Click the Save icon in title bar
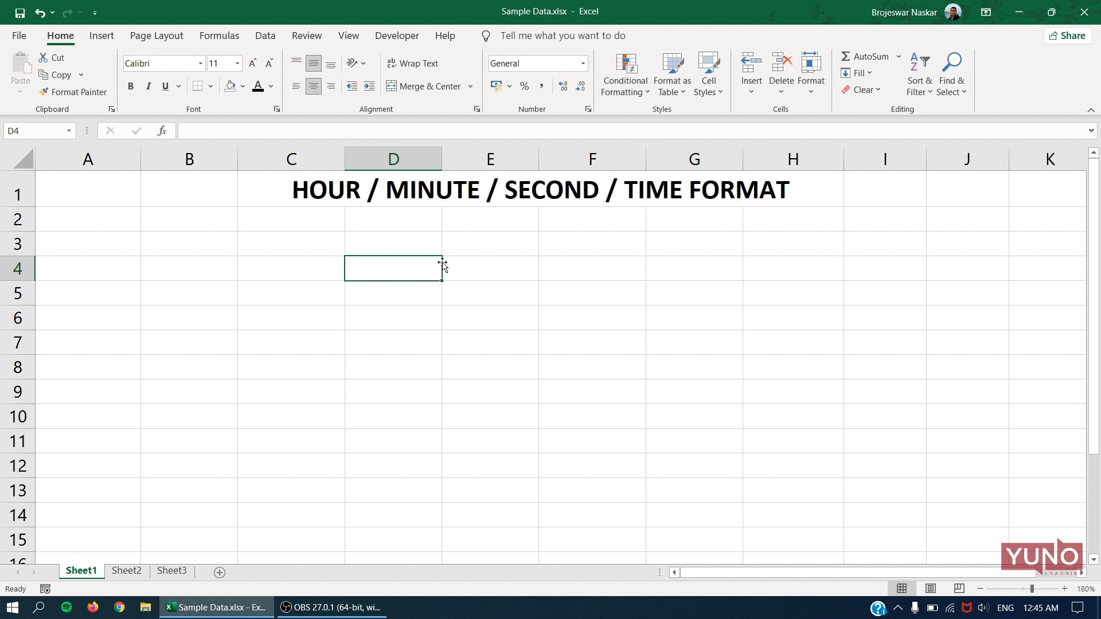Image resolution: width=1101 pixels, height=619 pixels. tap(19, 12)
